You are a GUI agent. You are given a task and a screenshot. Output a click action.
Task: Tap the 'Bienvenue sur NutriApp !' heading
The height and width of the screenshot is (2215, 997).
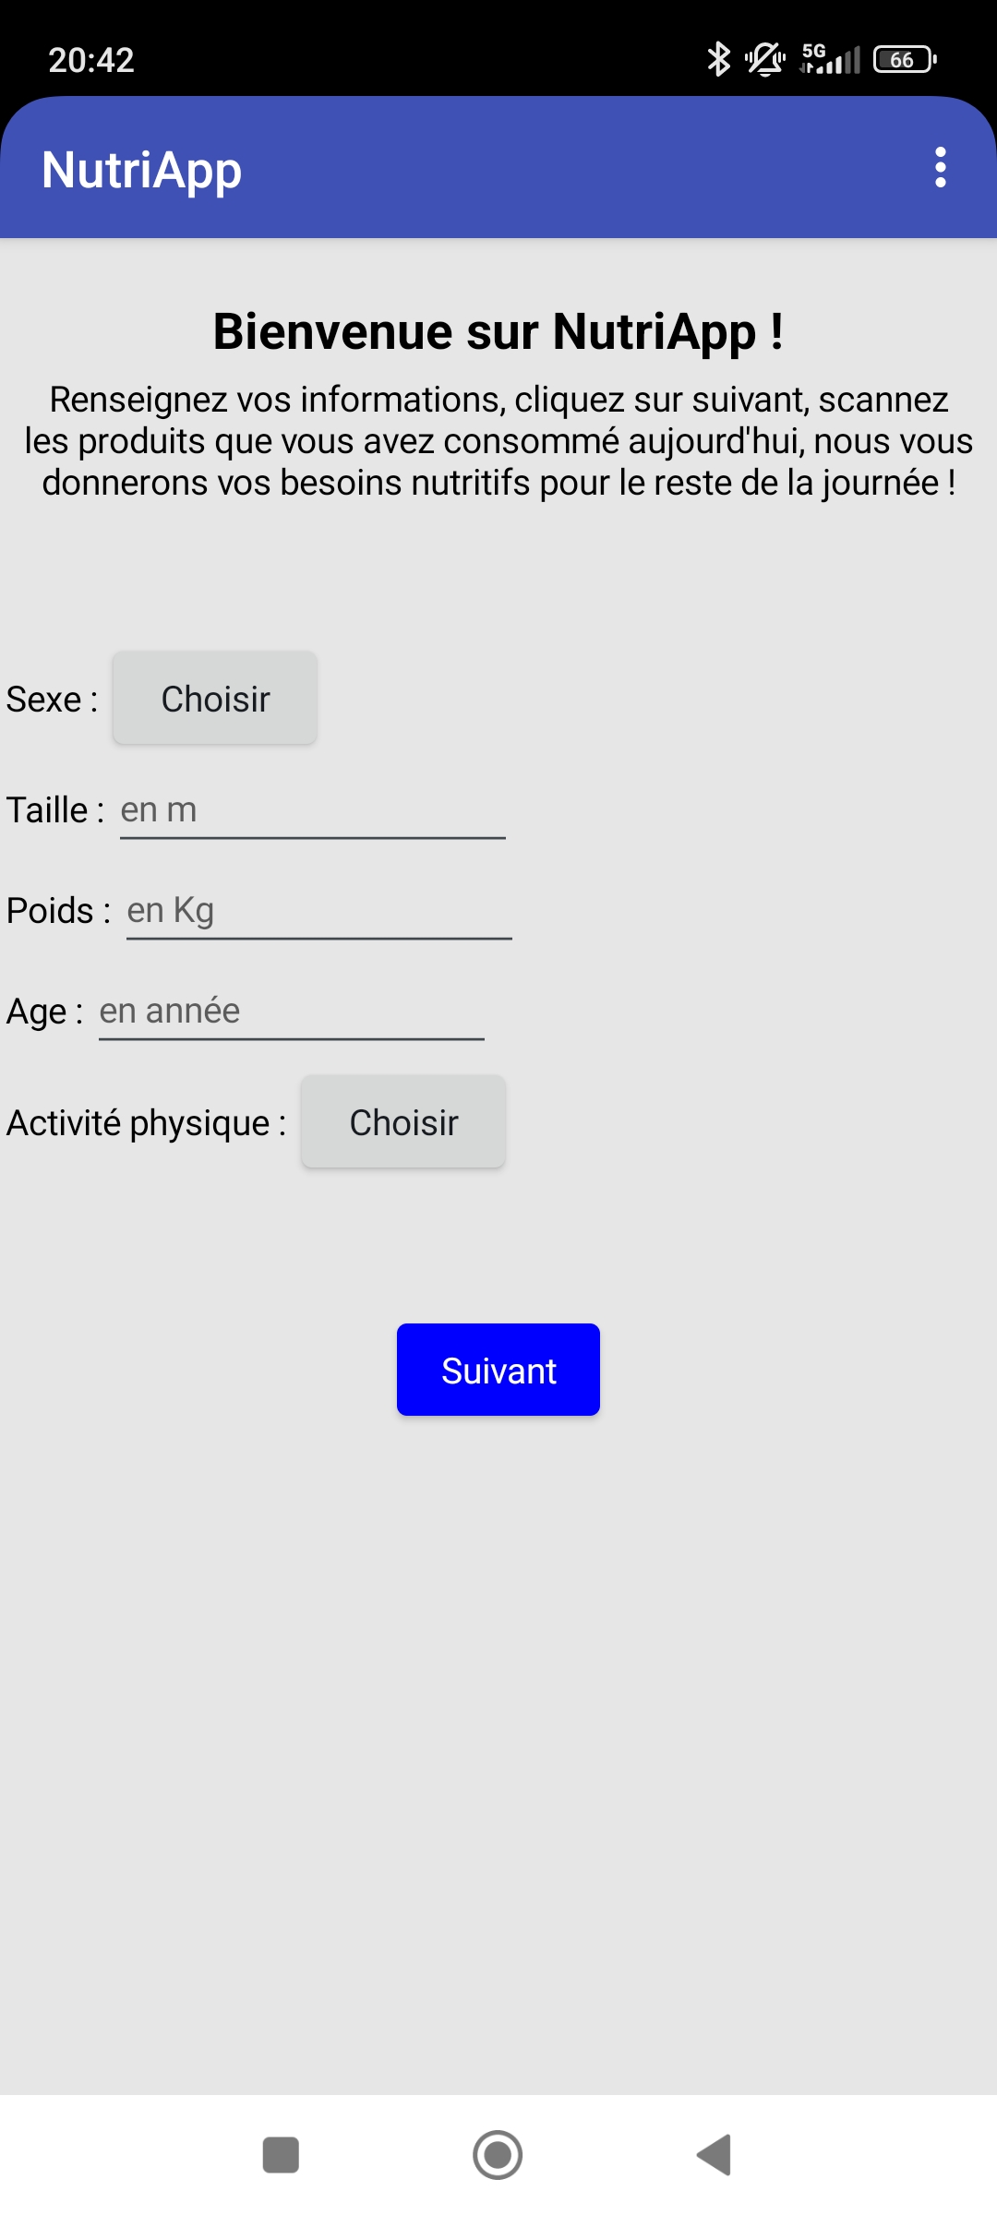[x=498, y=331]
